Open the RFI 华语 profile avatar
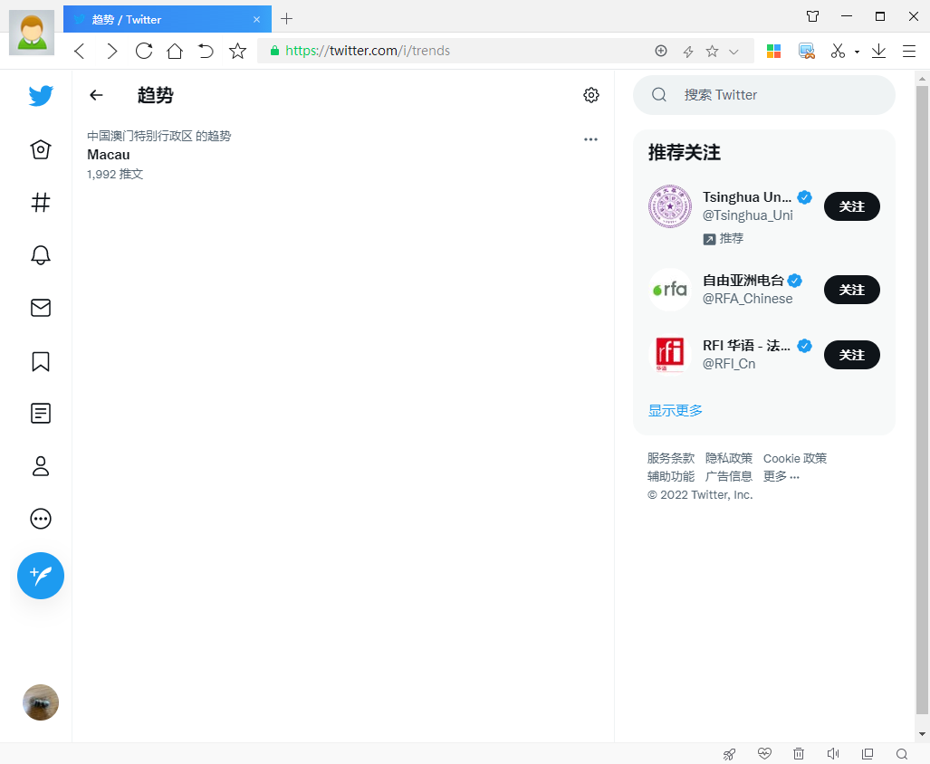 [669, 355]
